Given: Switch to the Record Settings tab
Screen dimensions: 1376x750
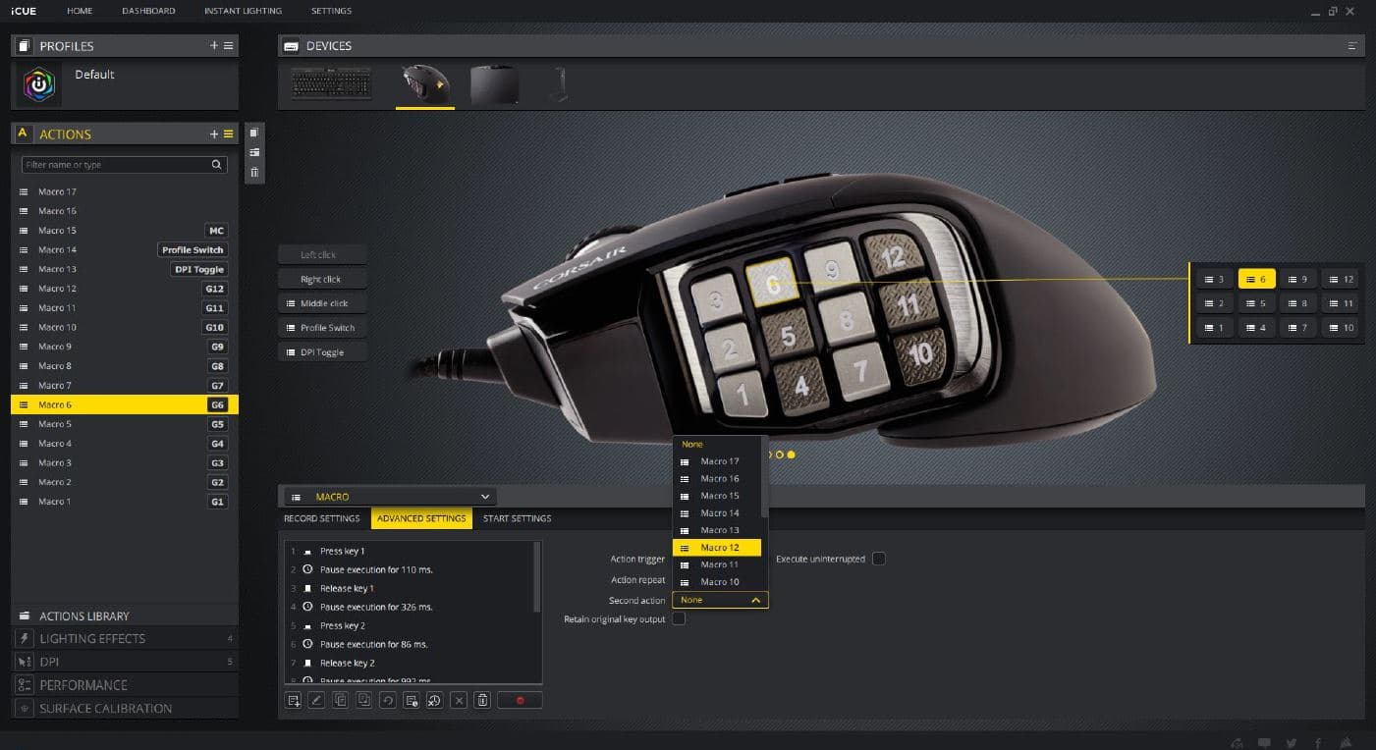Looking at the screenshot, I should [x=321, y=518].
